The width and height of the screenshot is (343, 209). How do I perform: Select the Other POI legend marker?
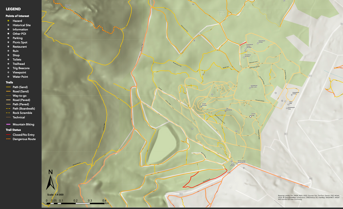[x=8, y=34]
